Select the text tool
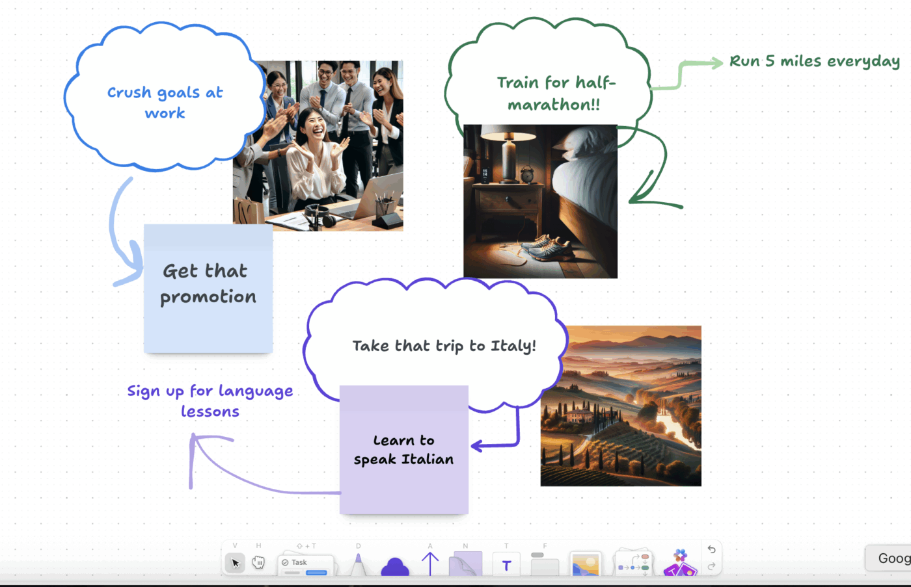 click(506, 566)
